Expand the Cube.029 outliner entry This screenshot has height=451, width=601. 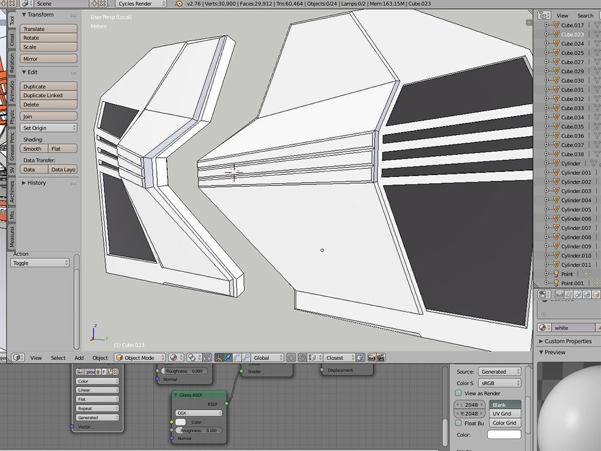click(546, 71)
